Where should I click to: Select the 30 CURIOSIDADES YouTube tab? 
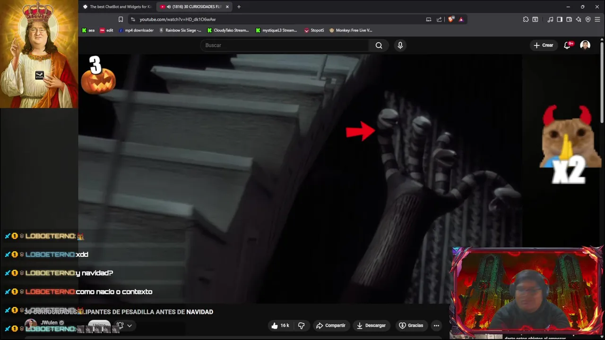coord(193,7)
